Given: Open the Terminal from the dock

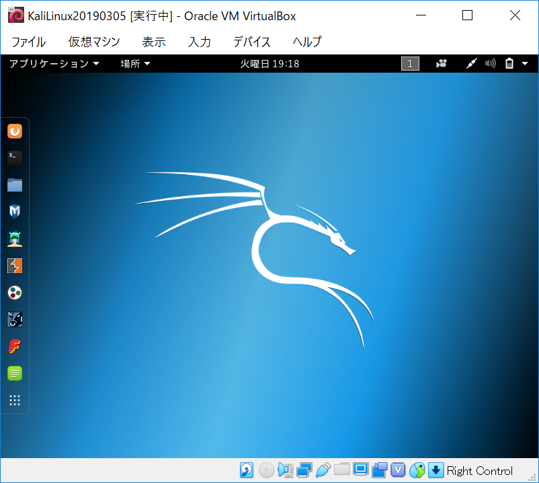Looking at the screenshot, I should pos(15,158).
